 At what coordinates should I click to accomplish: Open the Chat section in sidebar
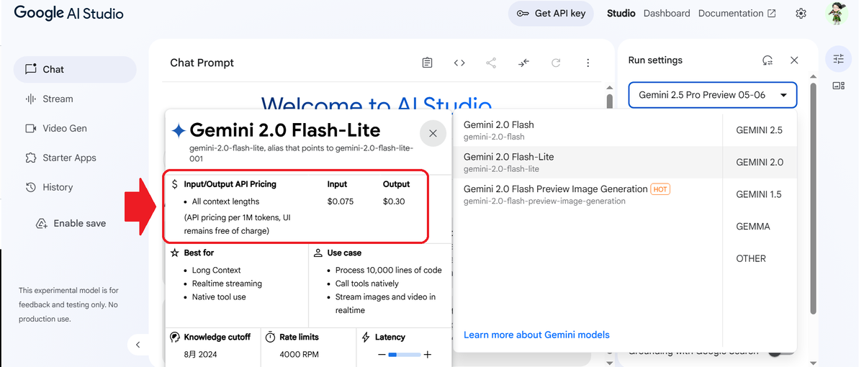75,69
